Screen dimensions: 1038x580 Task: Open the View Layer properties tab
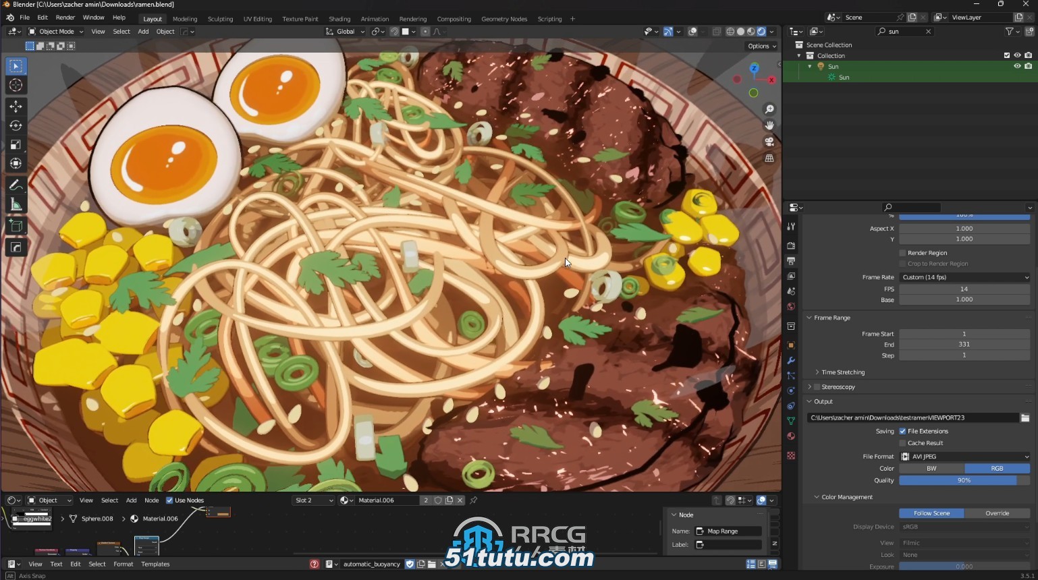(791, 276)
